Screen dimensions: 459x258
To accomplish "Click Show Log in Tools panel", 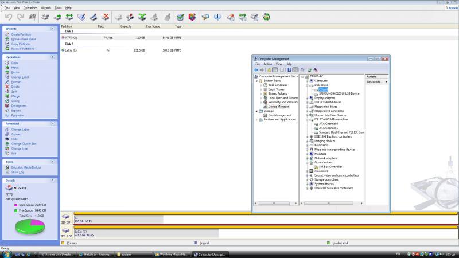I will point(18,173).
